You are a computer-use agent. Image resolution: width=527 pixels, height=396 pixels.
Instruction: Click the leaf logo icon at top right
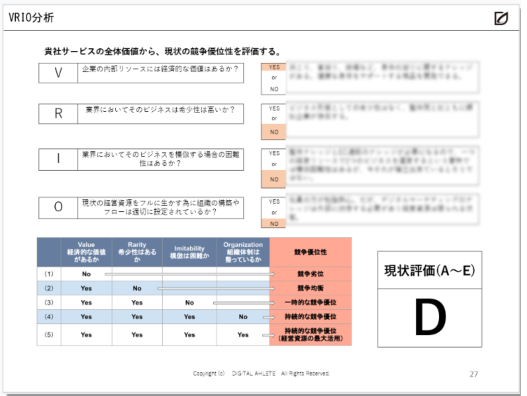501,18
